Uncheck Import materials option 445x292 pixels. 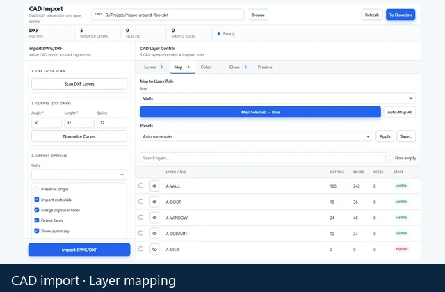click(37, 200)
